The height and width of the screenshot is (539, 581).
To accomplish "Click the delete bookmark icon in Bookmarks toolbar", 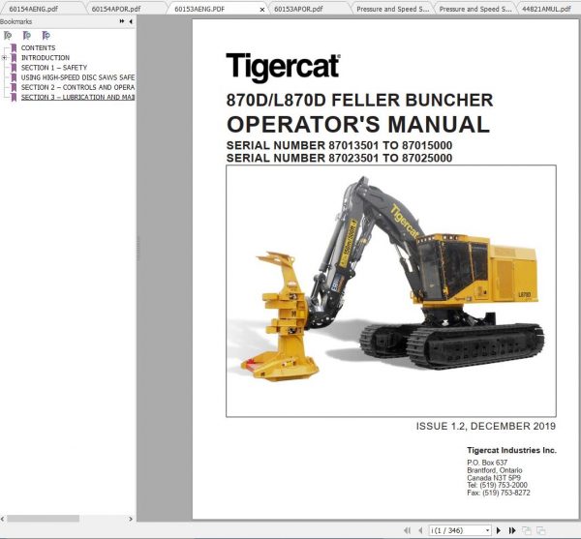I will pos(8,36).
